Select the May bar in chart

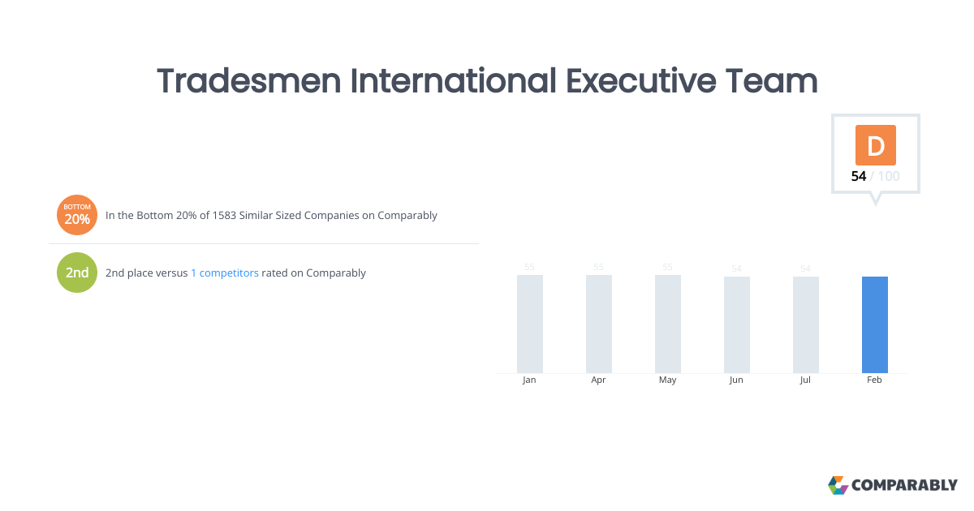(x=668, y=324)
